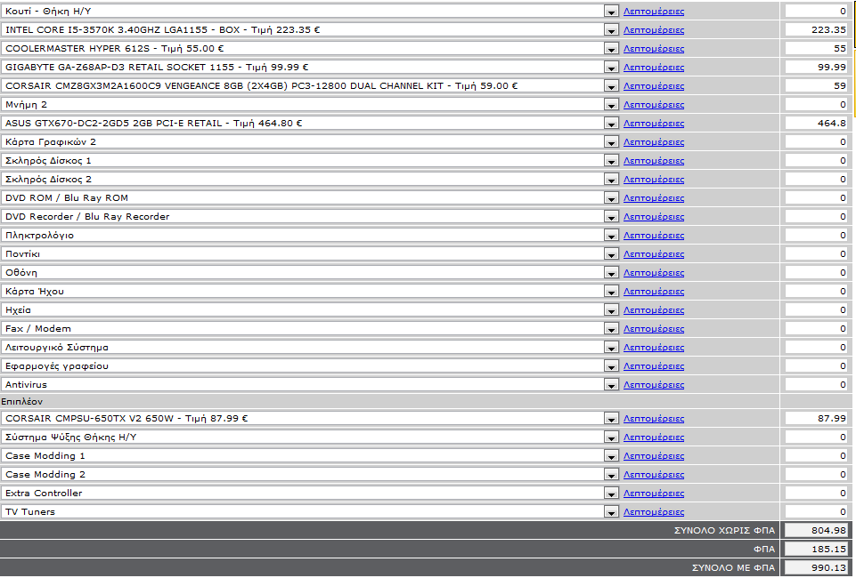Select the ΦΠΑ amount field 185.15
The image size is (856, 578).
coord(817,550)
